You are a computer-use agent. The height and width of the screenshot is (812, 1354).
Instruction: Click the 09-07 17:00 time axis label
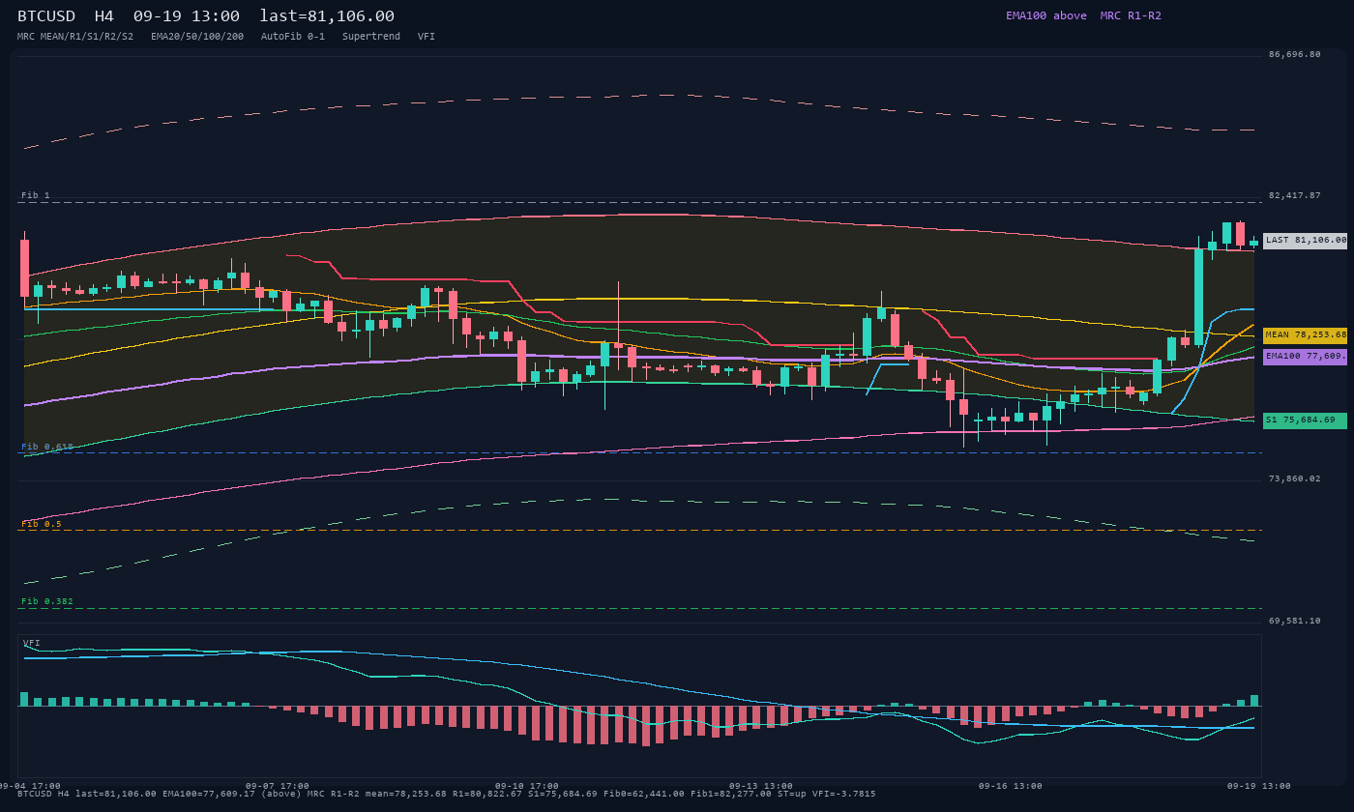click(278, 786)
